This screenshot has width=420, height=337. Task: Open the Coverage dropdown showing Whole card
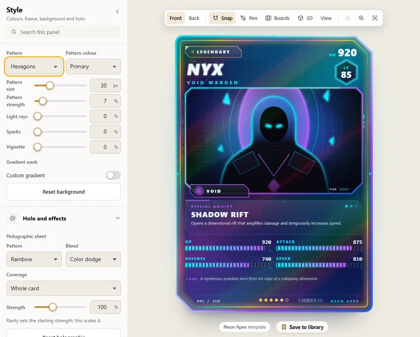[x=63, y=288]
